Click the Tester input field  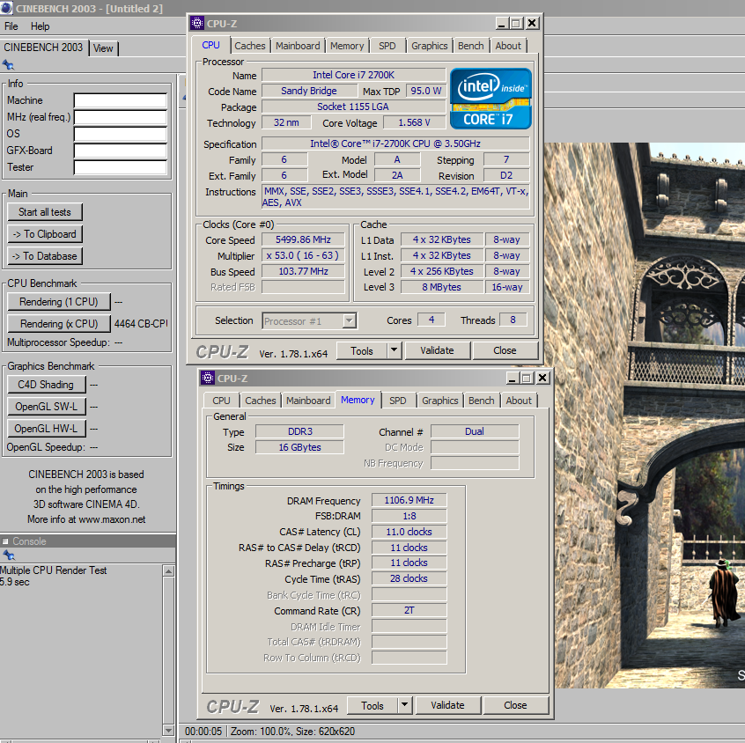pyautogui.click(x=121, y=167)
